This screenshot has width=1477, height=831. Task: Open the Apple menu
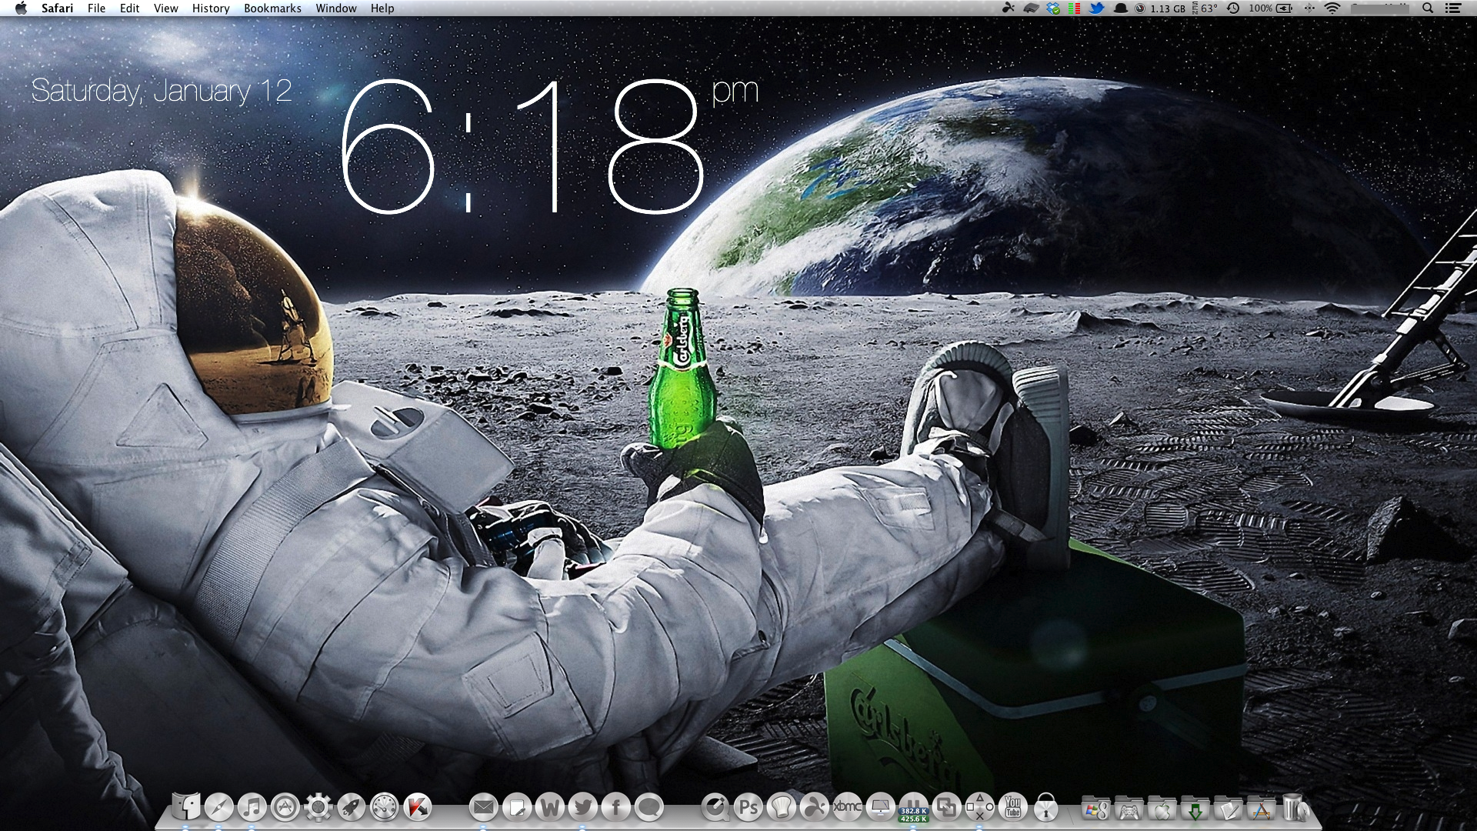pyautogui.click(x=21, y=8)
